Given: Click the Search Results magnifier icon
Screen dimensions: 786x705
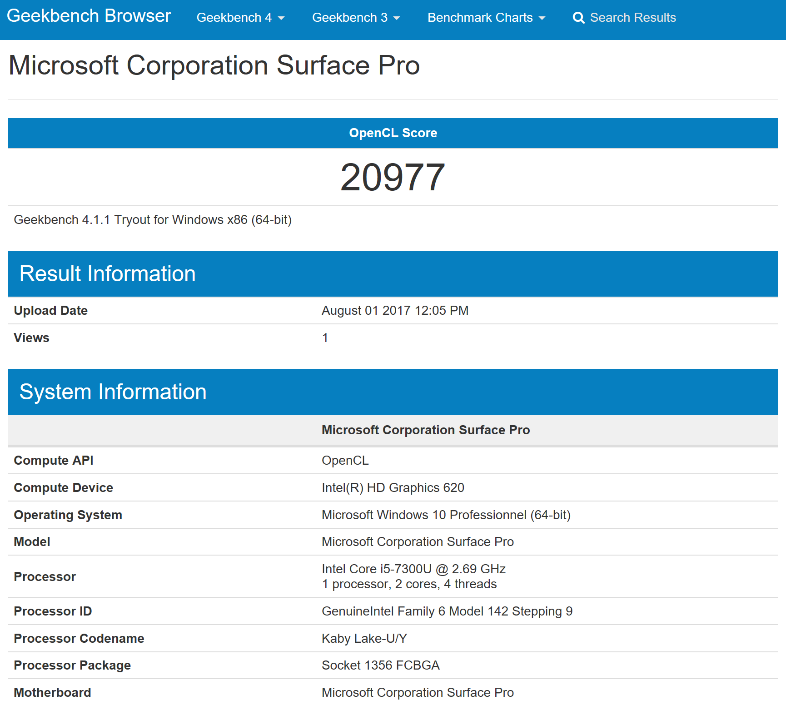Looking at the screenshot, I should tap(578, 18).
